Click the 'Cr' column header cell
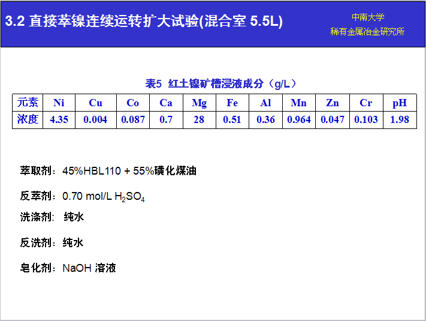The height and width of the screenshot is (321, 426). pos(366,103)
